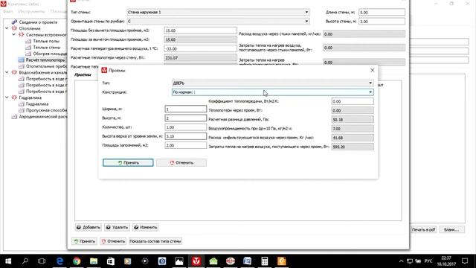This screenshot has height=268, width=476.
Task: Select Теплые полы in the tree
Action: coord(46,41)
